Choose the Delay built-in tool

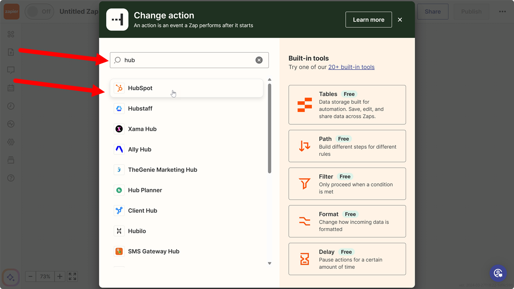(347, 259)
